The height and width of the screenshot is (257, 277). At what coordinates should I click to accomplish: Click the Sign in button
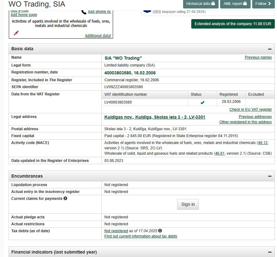[x=188, y=204]
